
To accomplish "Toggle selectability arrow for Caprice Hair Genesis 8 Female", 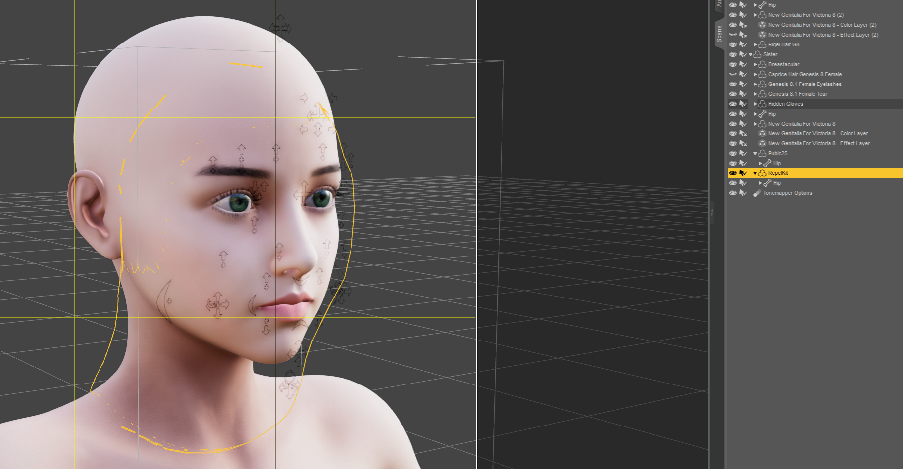I will (x=743, y=74).
